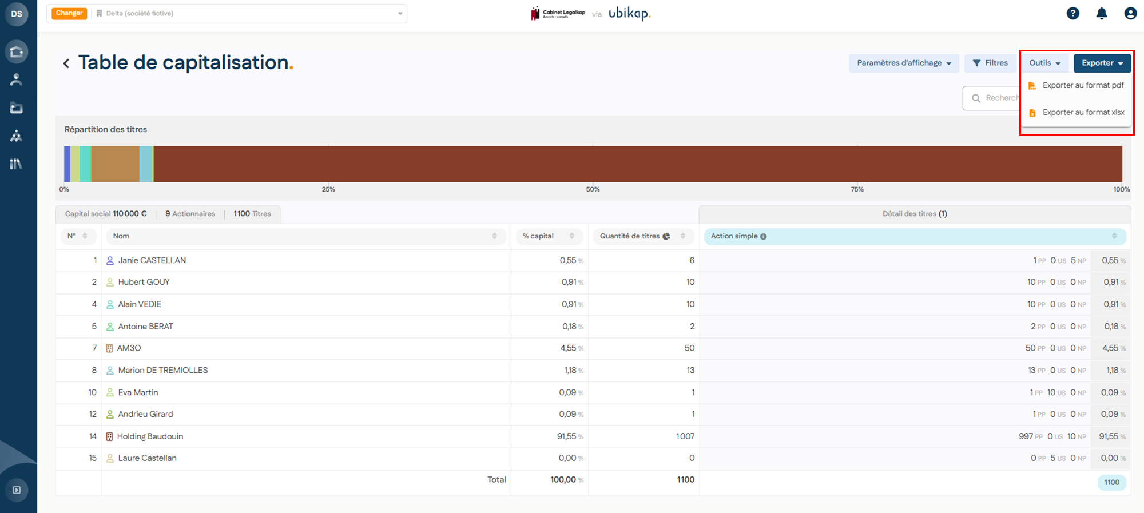Sort by N° column arrows
This screenshot has height=513, width=1144.
pyautogui.click(x=85, y=236)
